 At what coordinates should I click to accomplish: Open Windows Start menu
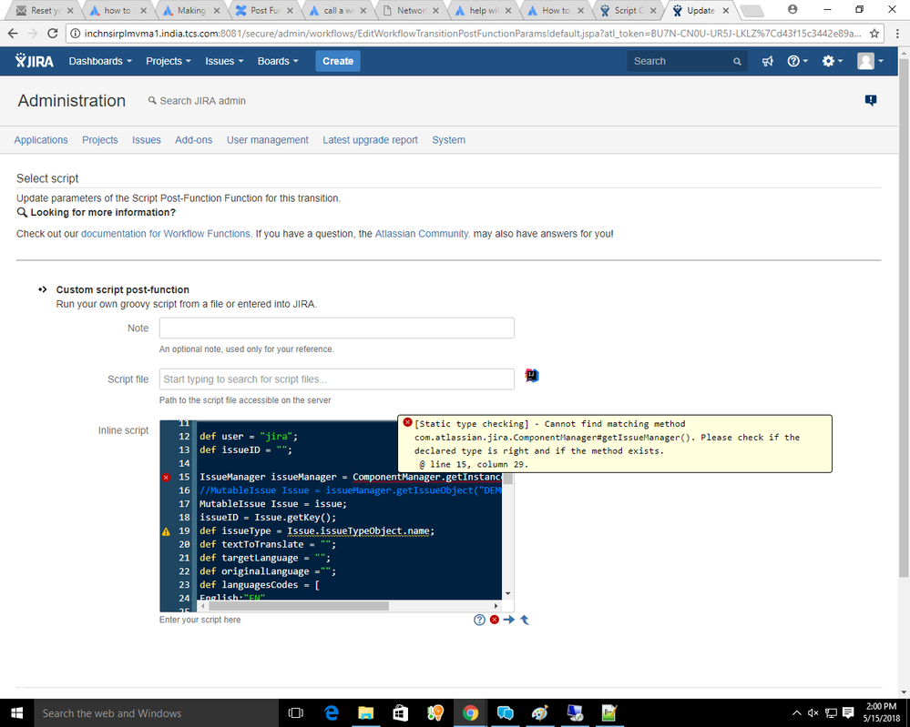click(16, 713)
